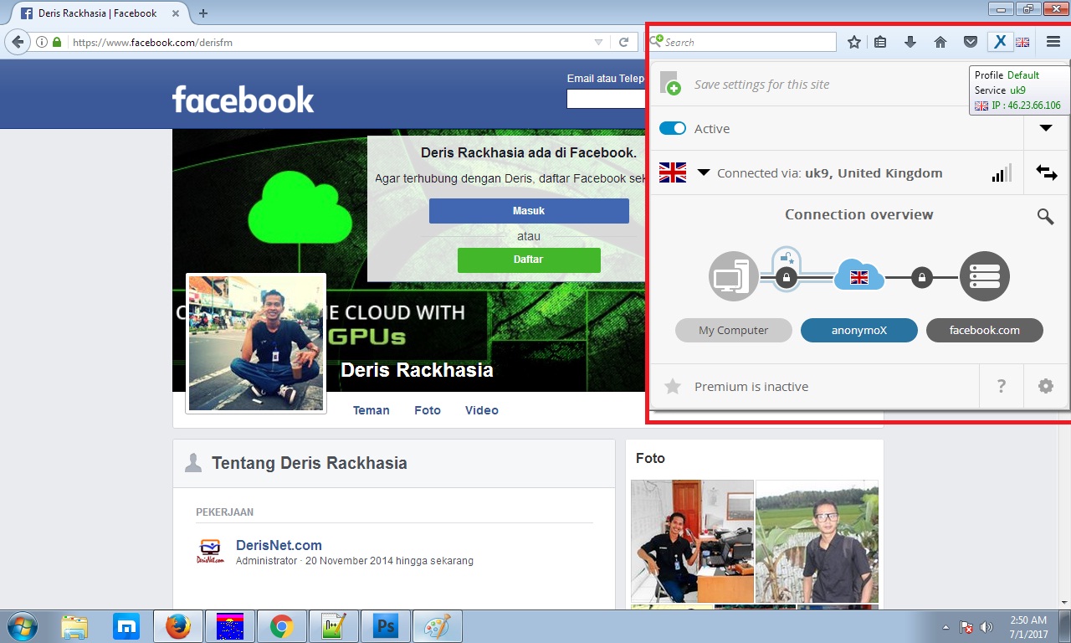This screenshot has height=643, width=1071.
Task: Click the My Computer pill button
Action: tap(734, 330)
